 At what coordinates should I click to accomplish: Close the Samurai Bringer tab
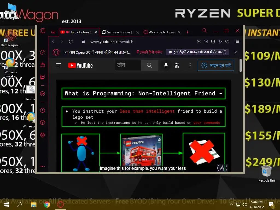[x=137, y=32]
